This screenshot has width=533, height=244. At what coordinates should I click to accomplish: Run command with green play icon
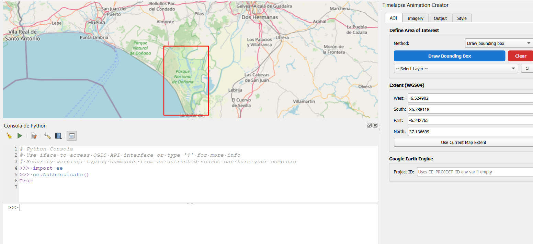click(20, 136)
